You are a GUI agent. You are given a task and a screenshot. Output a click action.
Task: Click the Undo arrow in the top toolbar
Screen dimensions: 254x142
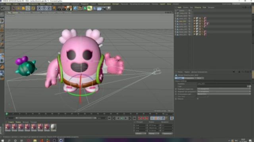point(3,8)
